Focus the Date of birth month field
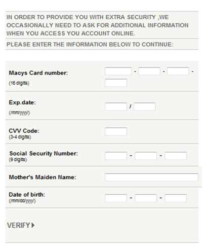205x251 pixels. 116,198
